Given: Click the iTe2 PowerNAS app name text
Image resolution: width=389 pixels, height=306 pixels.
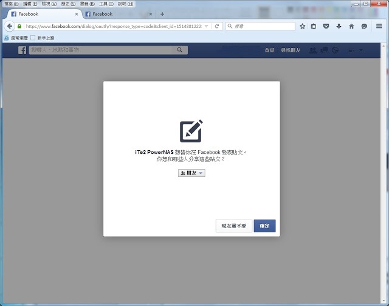Looking at the screenshot, I should (x=154, y=152).
